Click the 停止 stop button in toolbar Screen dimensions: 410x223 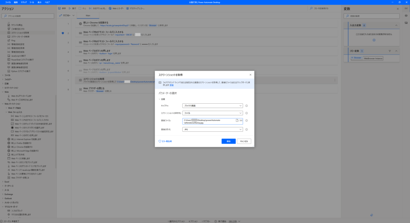pyautogui.click(x=82, y=8)
